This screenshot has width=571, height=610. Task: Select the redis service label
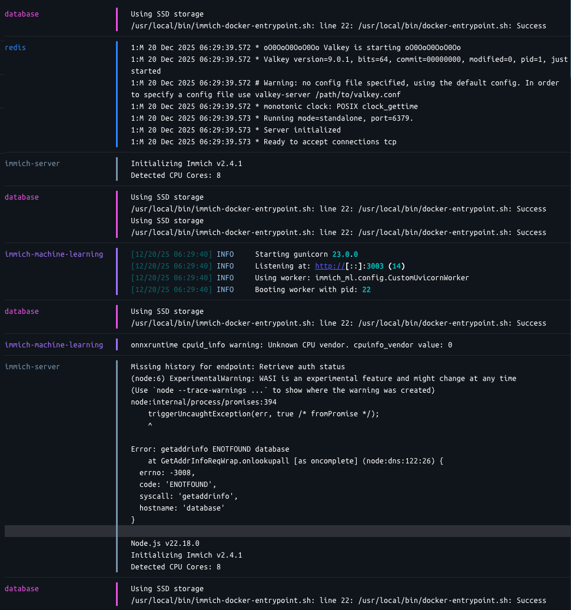[15, 47]
